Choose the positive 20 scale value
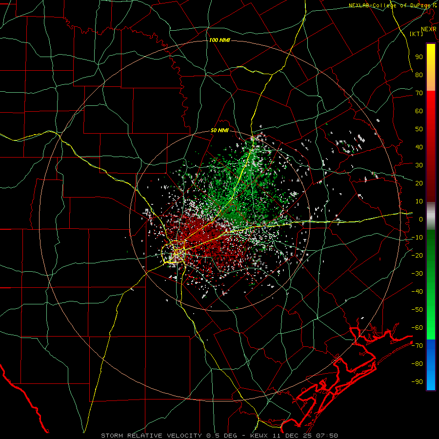439x439 pixels. point(419,183)
